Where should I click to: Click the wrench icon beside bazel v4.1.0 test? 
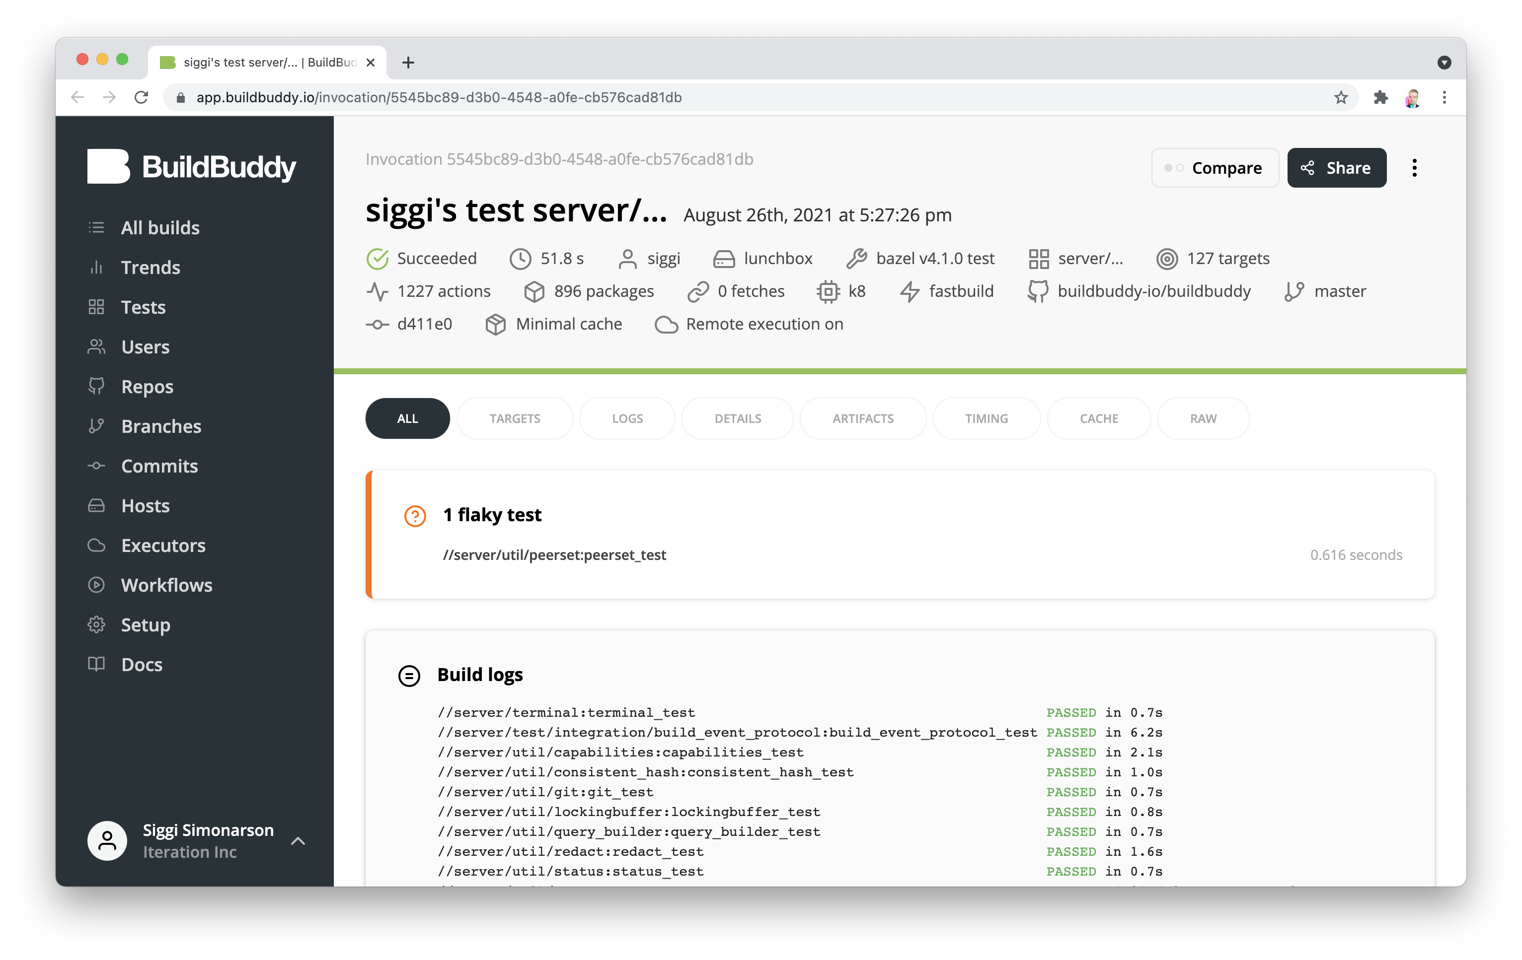(856, 258)
